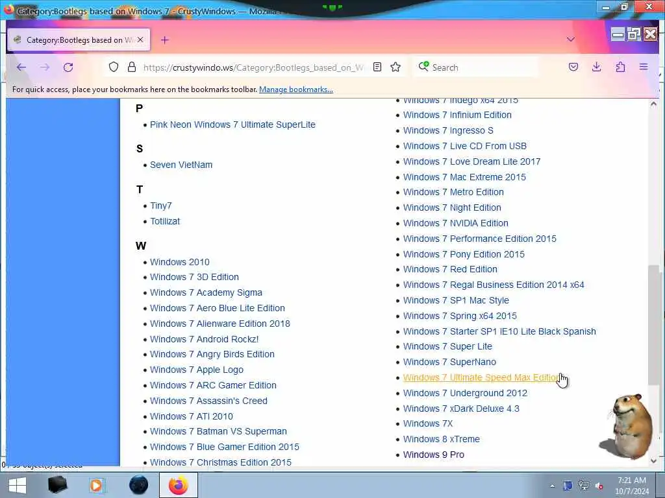Image resolution: width=665 pixels, height=498 pixels.
Task: Open the Seven VietNam link
Action: (181, 165)
